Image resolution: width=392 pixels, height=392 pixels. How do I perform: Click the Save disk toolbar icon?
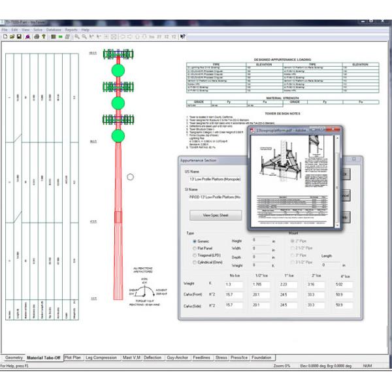click(x=19, y=37)
